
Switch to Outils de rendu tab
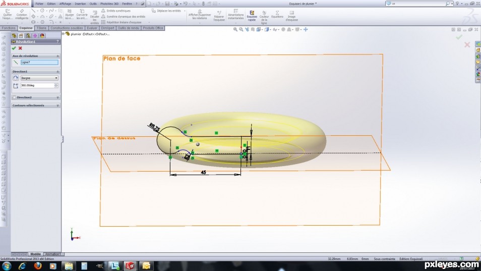tap(128, 28)
